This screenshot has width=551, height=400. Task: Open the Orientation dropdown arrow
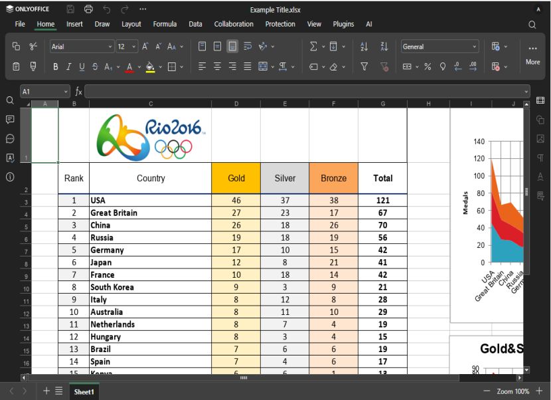tap(273, 47)
